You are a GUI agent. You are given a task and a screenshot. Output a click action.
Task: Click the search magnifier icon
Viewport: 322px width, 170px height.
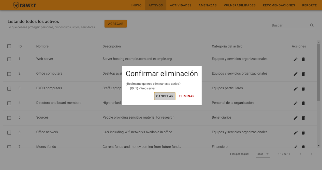[x=312, y=25]
